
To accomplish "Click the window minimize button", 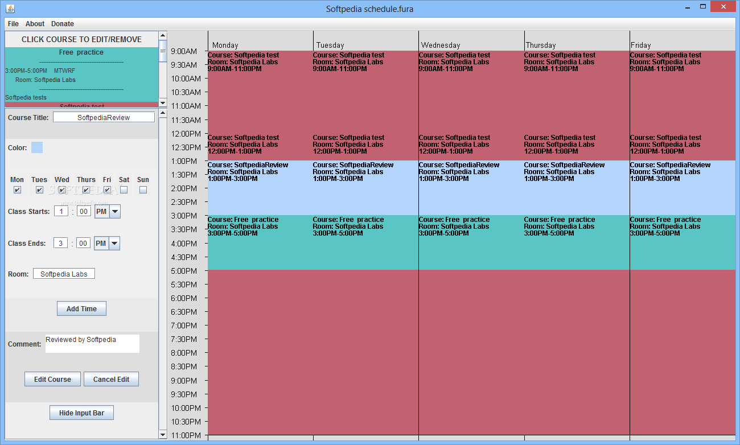I will [689, 7].
